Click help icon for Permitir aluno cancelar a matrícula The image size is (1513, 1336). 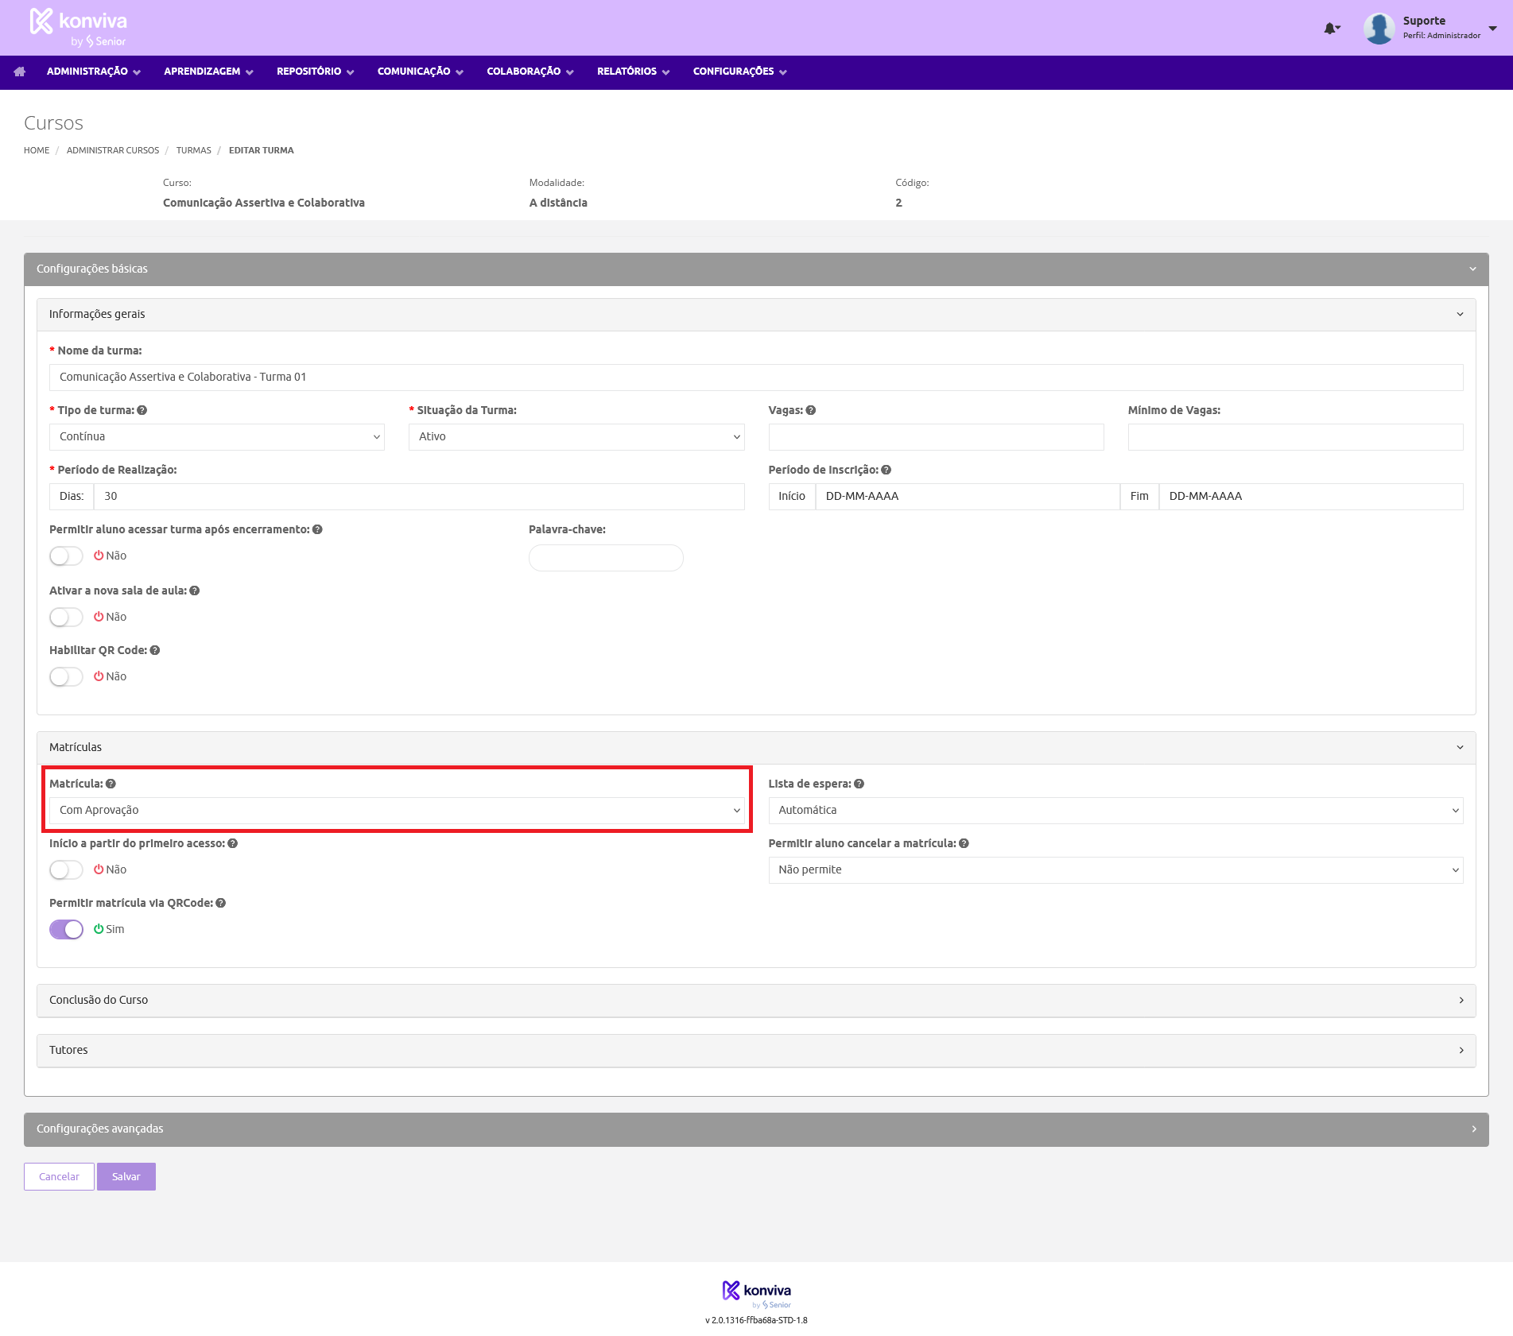(964, 843)
